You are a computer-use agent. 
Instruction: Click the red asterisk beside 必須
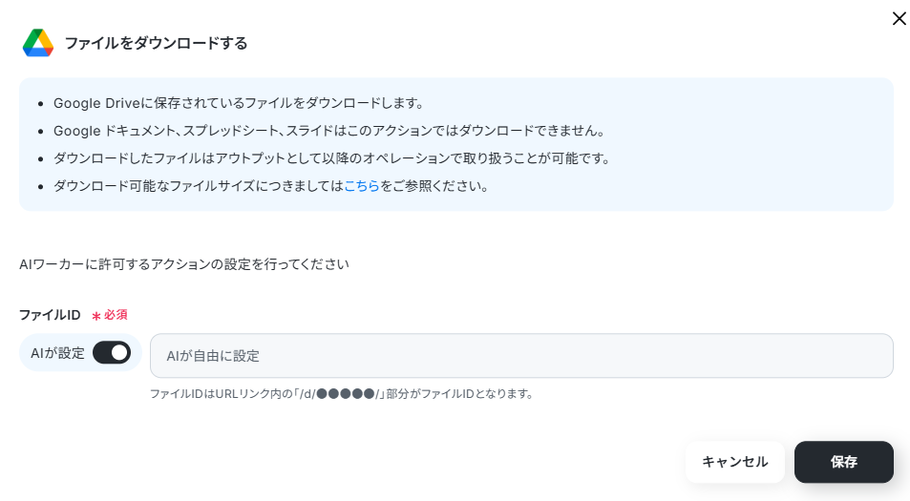[96, 316]
